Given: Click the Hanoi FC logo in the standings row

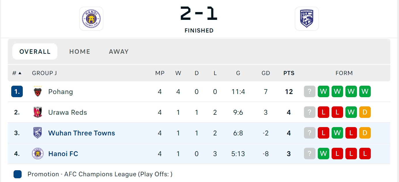Looking at the screenshot, I should 38,154.
